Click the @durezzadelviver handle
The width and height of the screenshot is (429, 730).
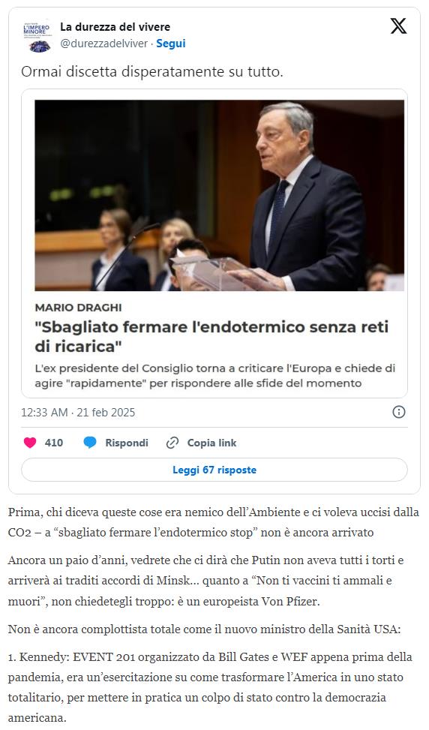point(103,44)
